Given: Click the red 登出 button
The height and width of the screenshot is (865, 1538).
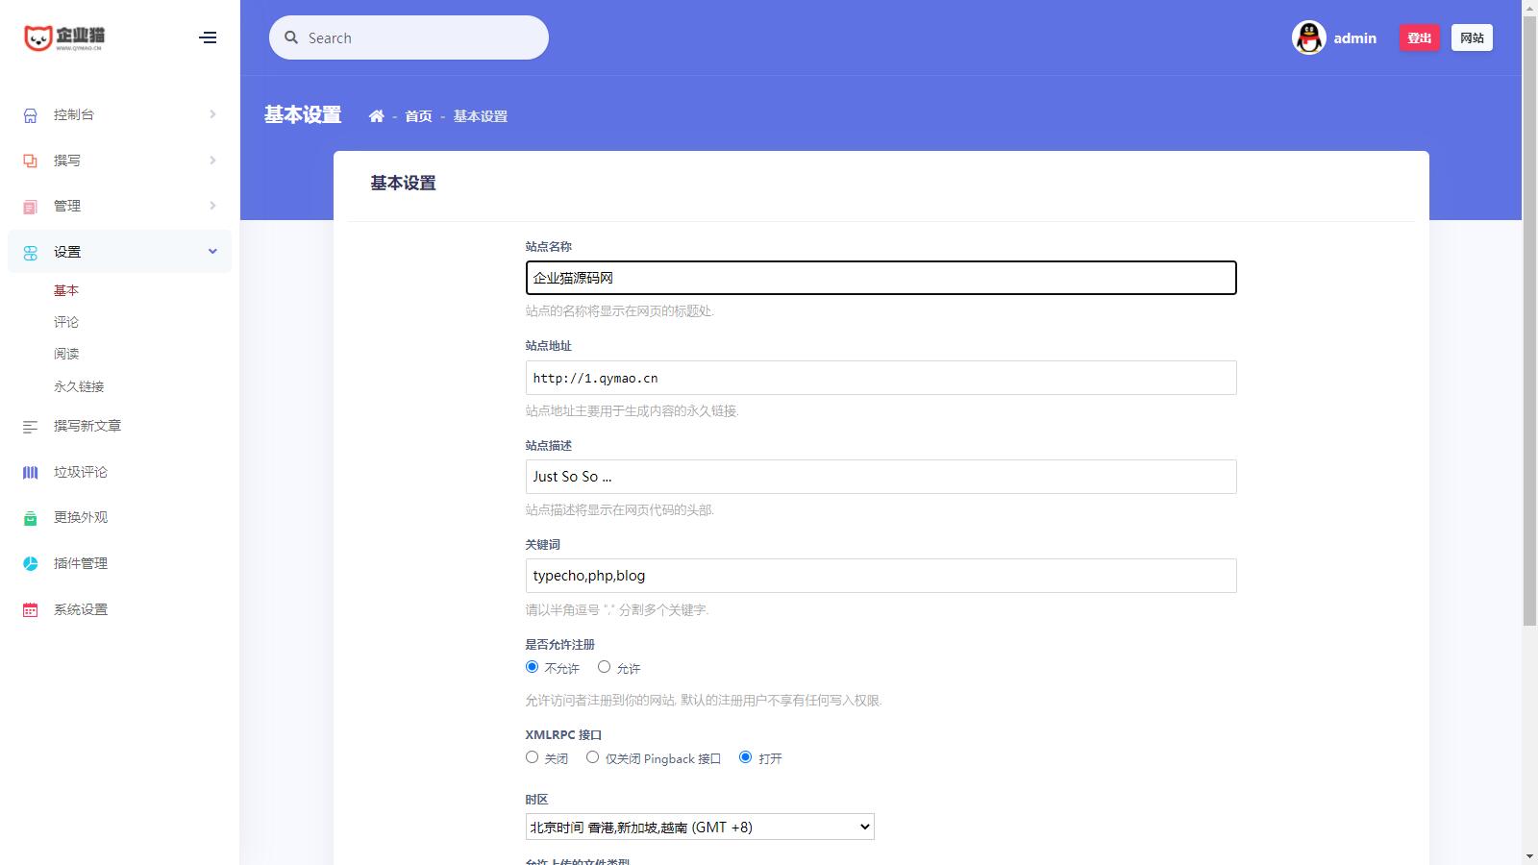Looking at the screenshot, I should click(1419, 38).
